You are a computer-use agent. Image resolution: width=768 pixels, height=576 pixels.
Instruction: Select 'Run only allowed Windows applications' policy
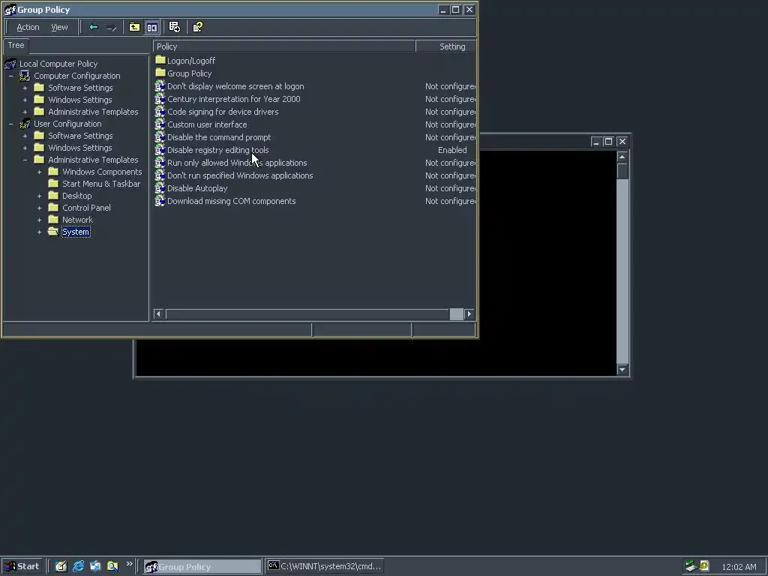(x=237, y=163)
